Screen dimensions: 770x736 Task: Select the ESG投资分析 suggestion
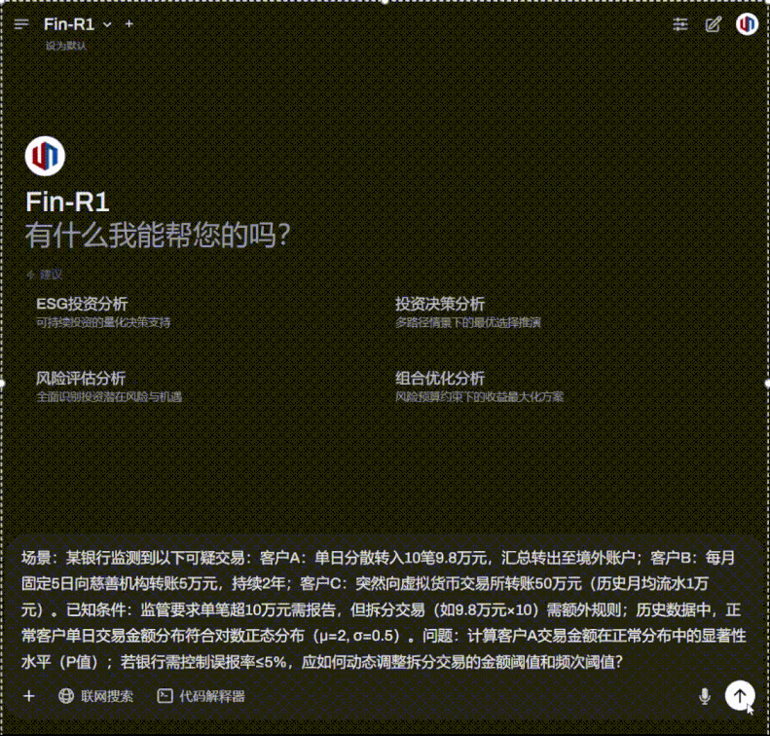(x=82, y=304)
